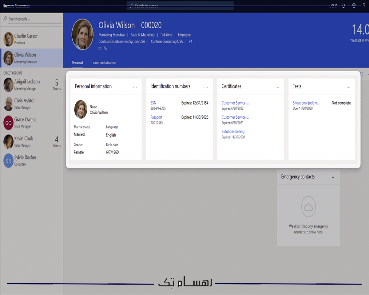Viewport: 369px width, 295px height.
Task: Open the SSN identification record
Action: pos(153,103)
